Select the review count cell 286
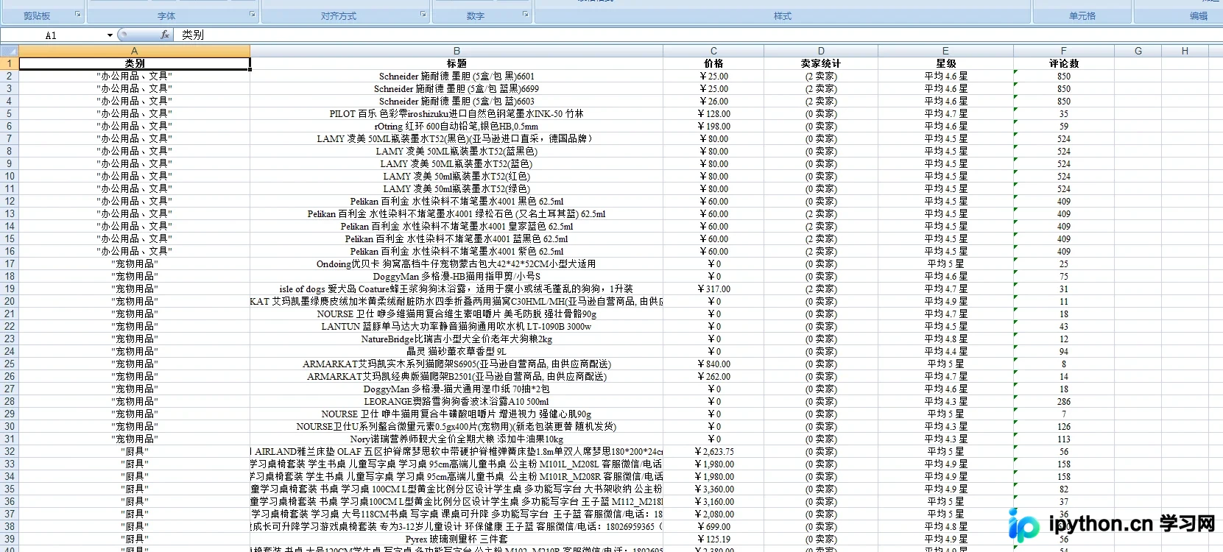This screenshot has width=1223, height=552. (x=1064, y=401)
